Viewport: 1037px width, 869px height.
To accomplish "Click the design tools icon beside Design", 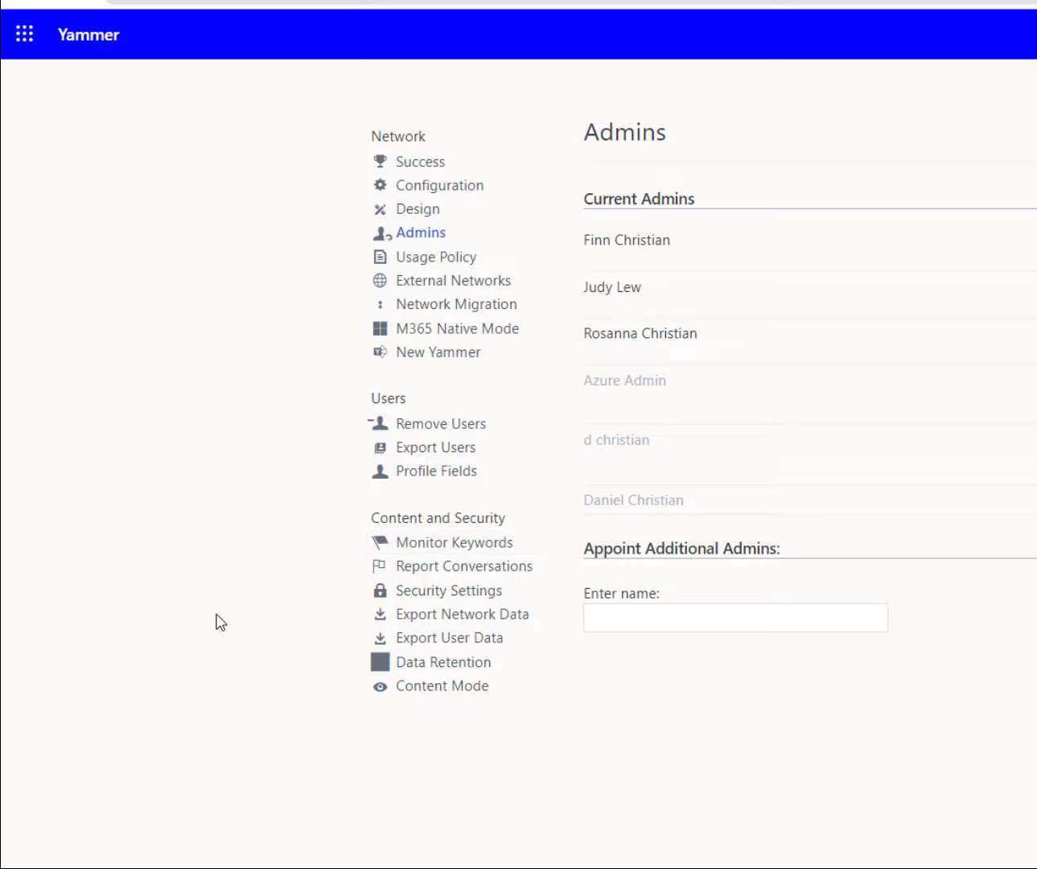I will pyautogui.click(x=381, y=209).
